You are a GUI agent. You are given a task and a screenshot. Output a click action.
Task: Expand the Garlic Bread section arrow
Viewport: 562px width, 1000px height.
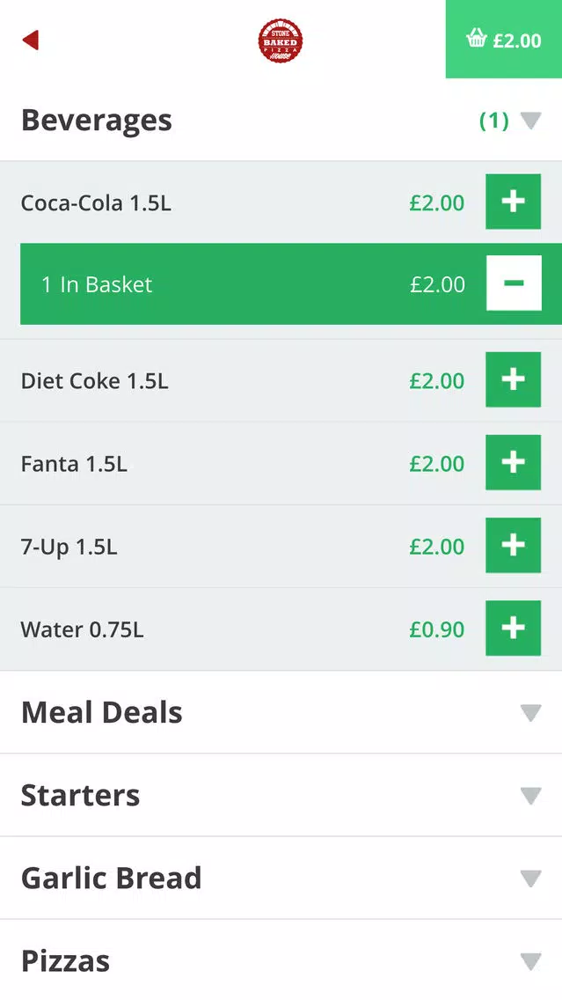(x=530, y=879)
